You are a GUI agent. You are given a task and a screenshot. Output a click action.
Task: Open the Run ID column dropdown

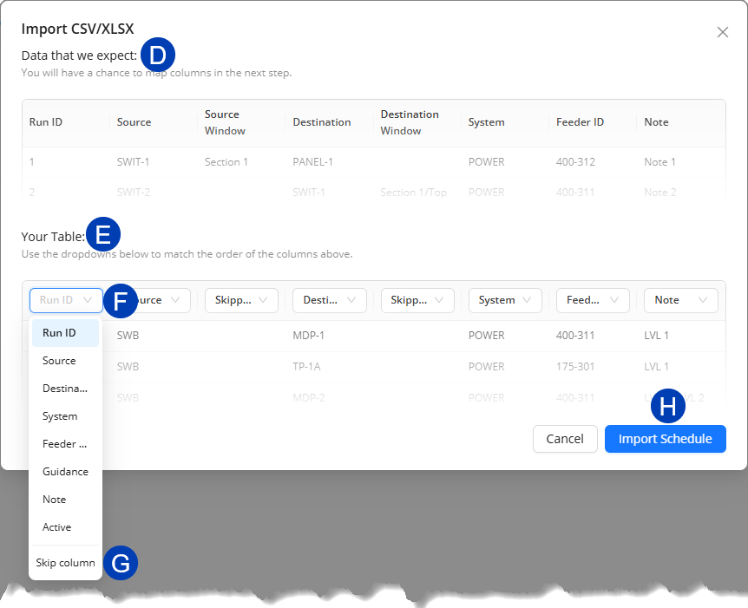click(66, 300)
